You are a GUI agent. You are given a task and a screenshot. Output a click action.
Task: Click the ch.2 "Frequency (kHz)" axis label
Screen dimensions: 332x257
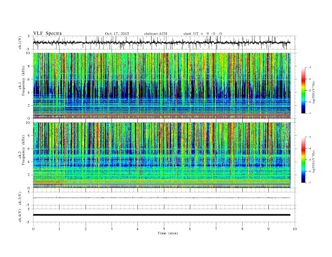pyautogui.click(x=23, y=149)
